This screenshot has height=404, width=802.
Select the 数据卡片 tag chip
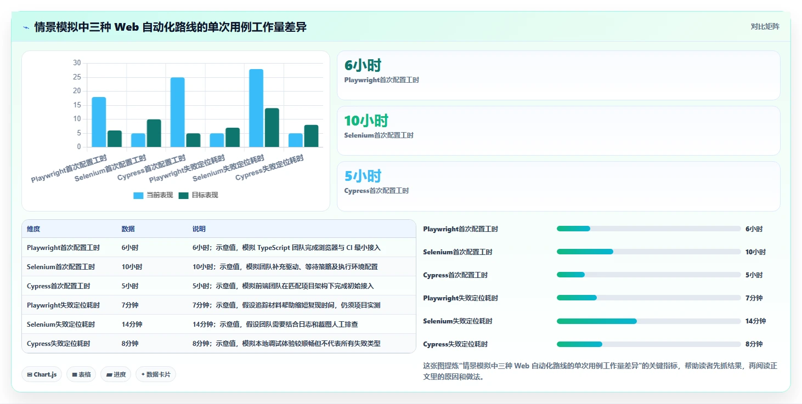point(156,374)
